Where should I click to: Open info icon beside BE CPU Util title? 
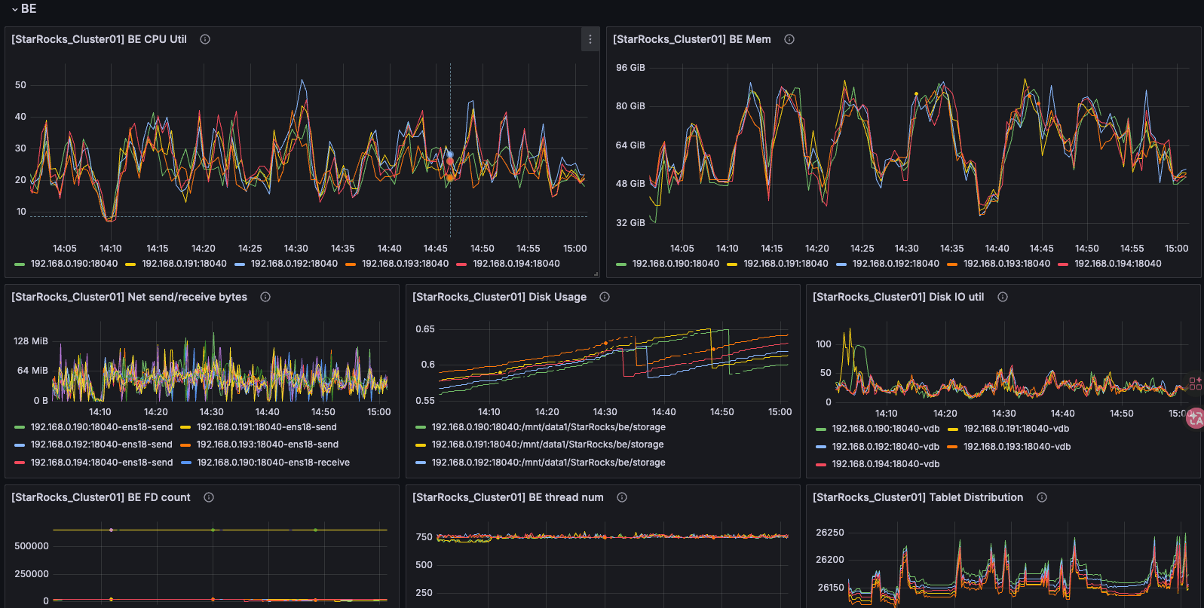[205, 39]
